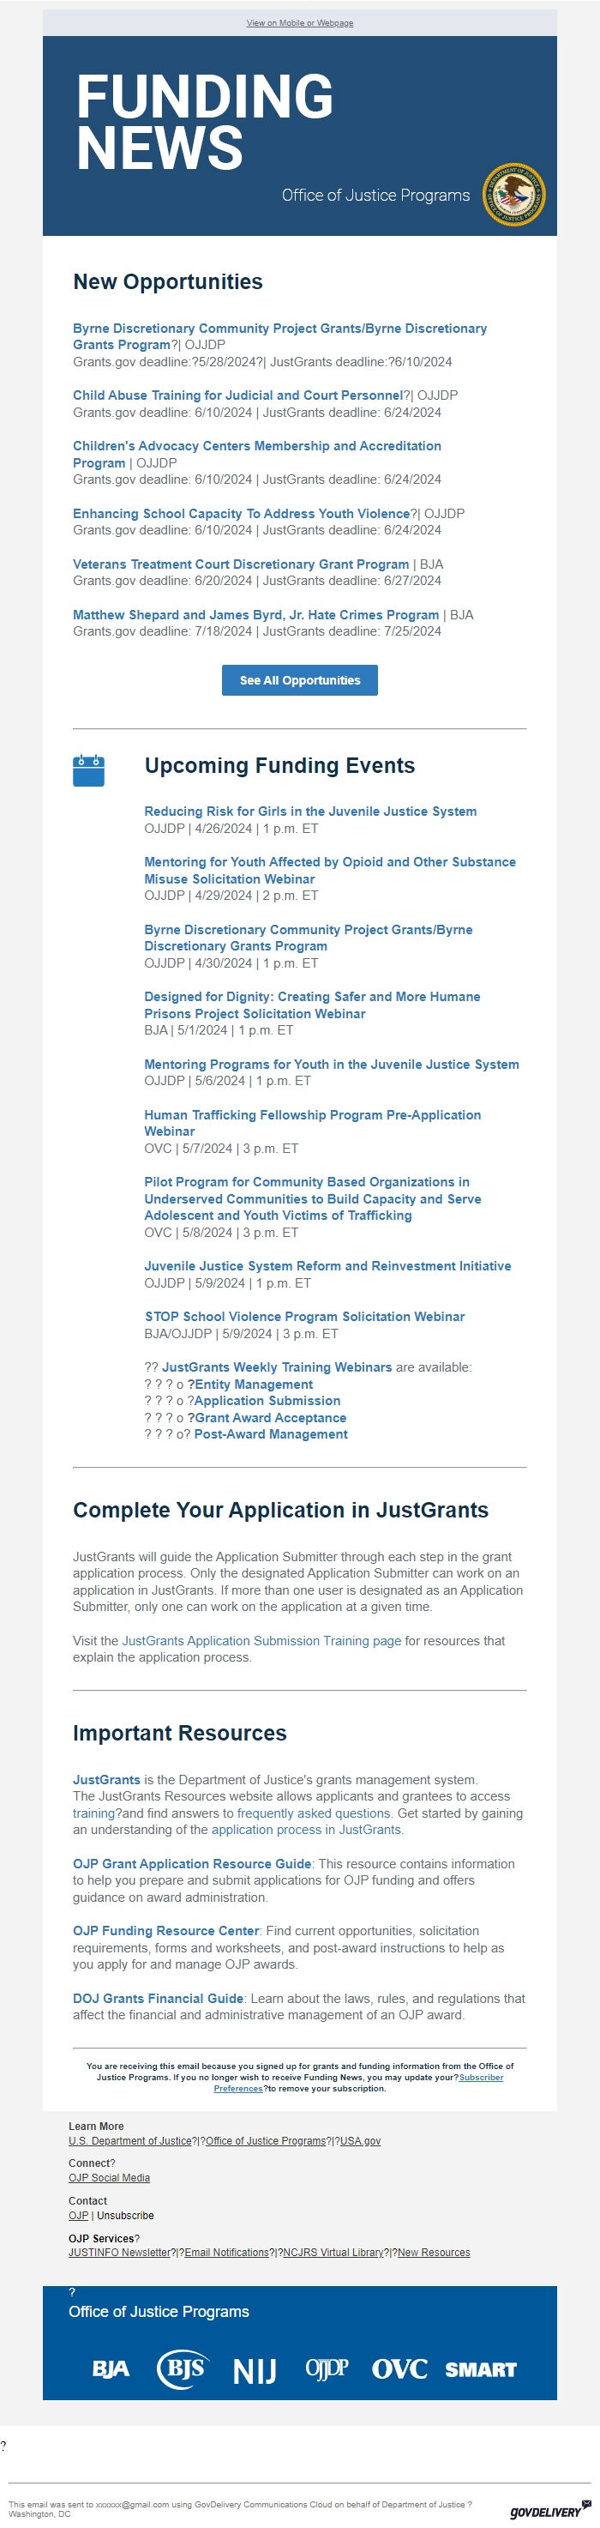Screen dimensions: 600x2528
Task: Open Designed for Dignity webinar link
Action: 312,1005
